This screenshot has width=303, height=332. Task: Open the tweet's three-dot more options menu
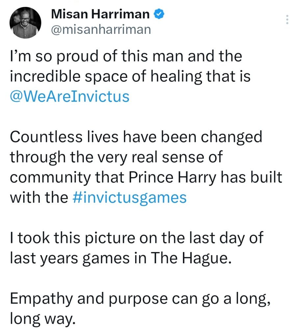pyautogui.click(x=287, y=20)
